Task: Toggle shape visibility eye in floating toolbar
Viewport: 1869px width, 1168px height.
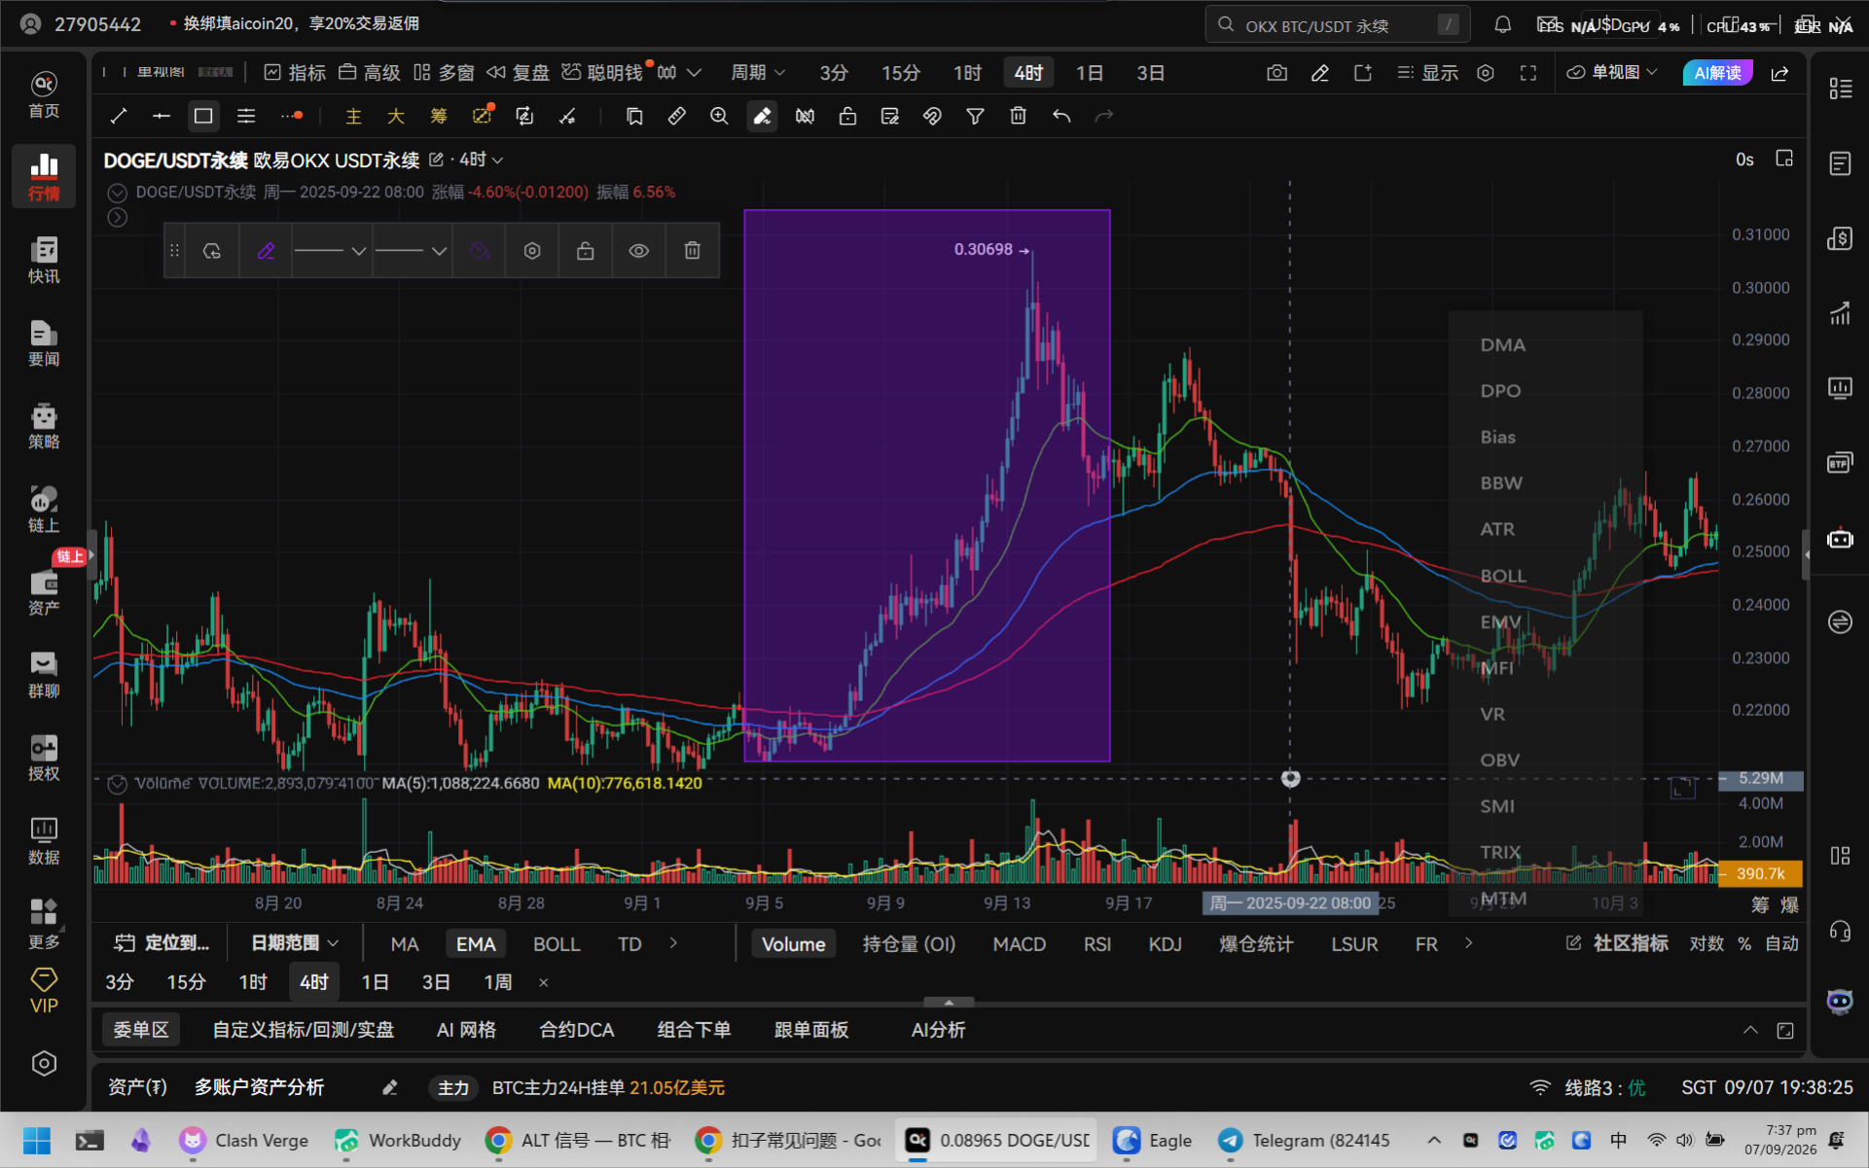Action: pos(638,251)
